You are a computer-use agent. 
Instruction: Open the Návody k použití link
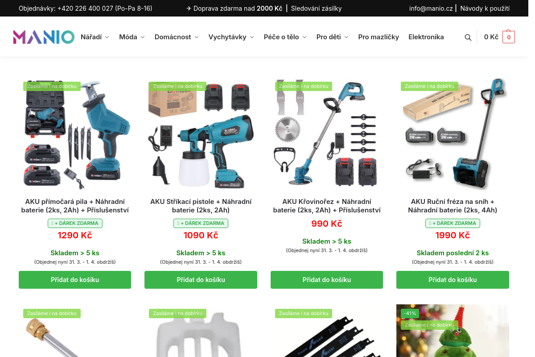tap(485, 8)
